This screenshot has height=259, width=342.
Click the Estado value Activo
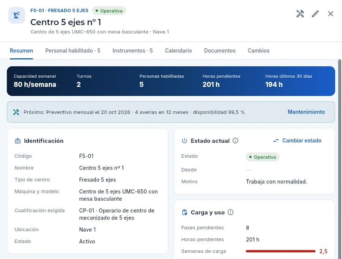tap(87, 241)
